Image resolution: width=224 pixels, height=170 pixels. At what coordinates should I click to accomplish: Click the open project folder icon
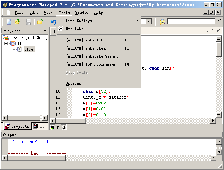(40, 22)
